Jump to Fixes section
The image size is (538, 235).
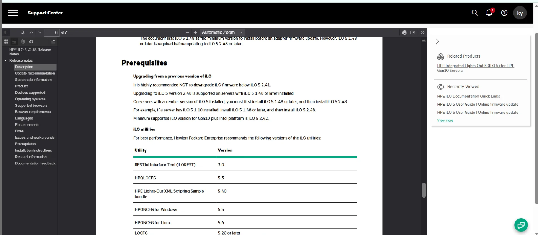(19, 131)
